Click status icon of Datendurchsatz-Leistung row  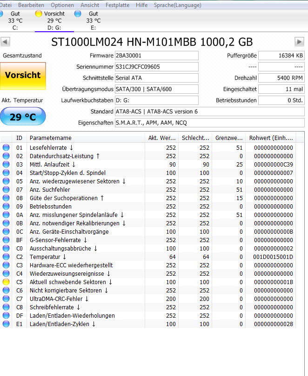click(6, 156)
